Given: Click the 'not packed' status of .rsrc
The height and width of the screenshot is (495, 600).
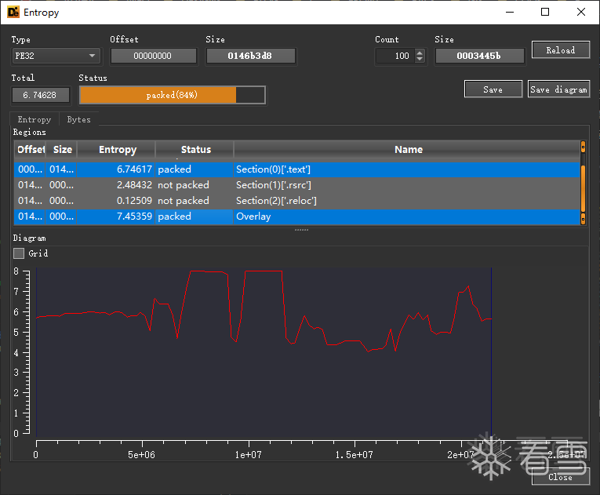Looking at the screenshot, I should (184, 185).
